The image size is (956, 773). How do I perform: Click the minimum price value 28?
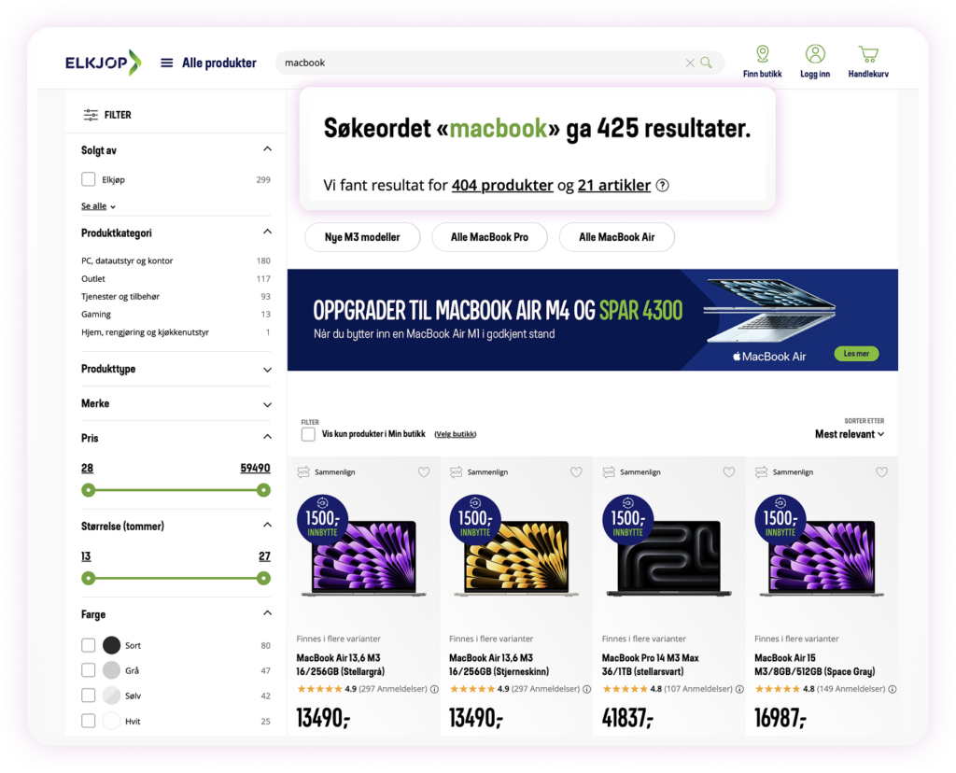tap(87, 469)
